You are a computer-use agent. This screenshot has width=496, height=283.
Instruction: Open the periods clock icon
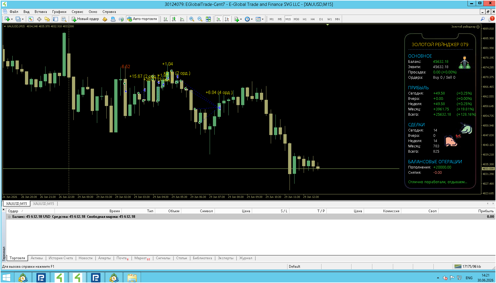coord(247,19)
